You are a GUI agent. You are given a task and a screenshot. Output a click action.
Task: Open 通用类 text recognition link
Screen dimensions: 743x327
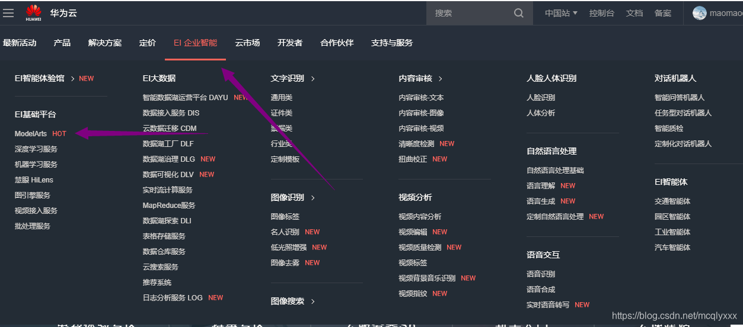click(282, 98)
